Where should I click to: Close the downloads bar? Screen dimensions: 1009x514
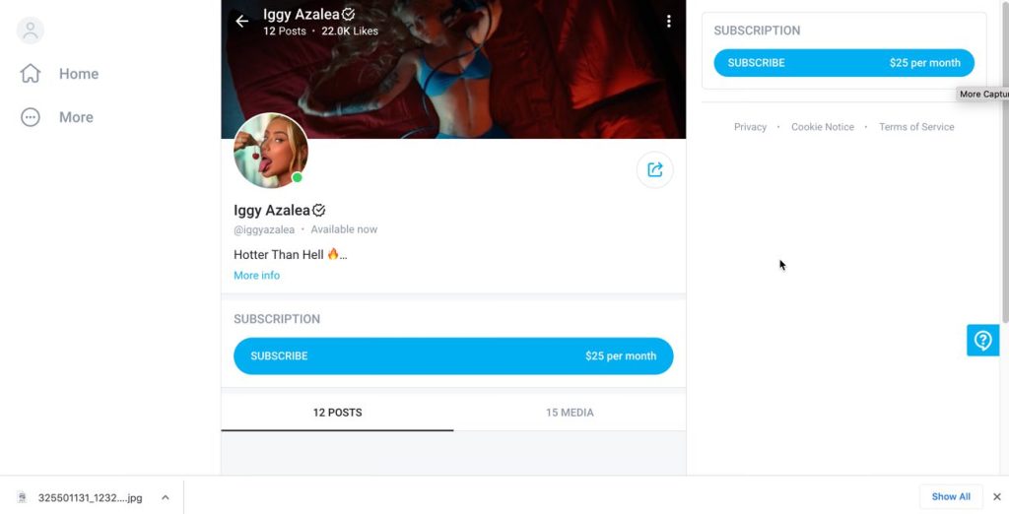coord(996,496)
